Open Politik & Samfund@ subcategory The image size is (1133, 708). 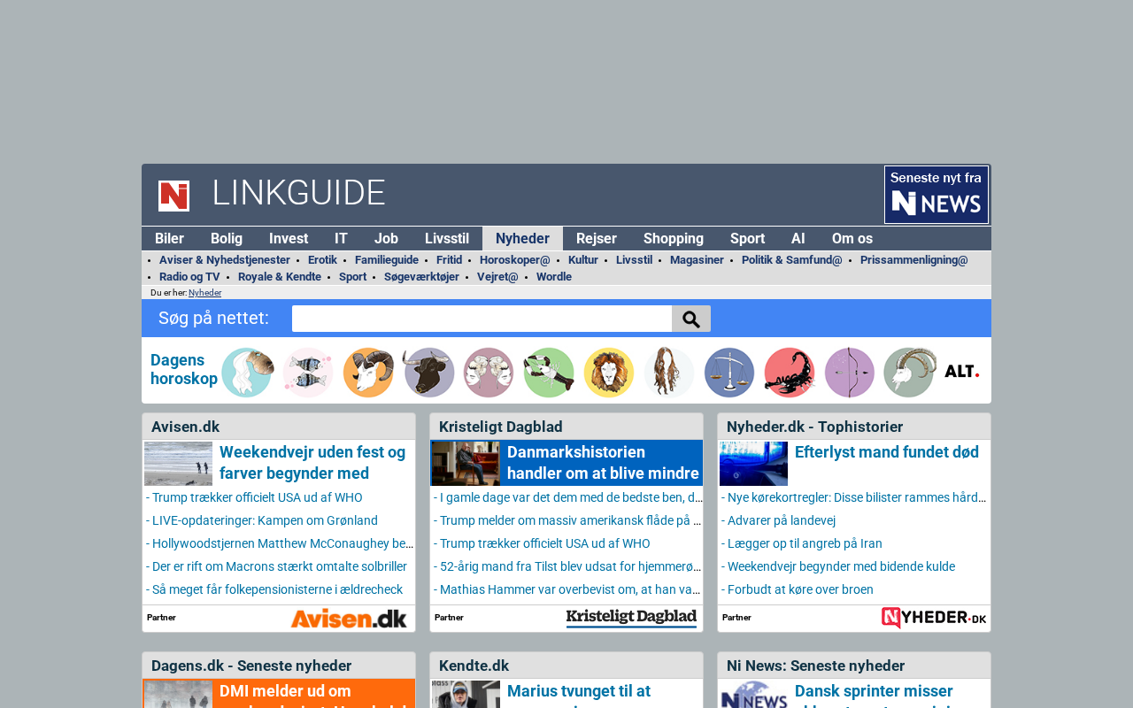792,260
